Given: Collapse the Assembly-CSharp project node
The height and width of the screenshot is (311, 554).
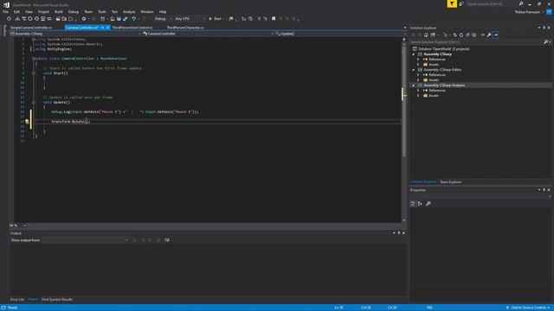Looking at the screenshot, I should (x=414, y=54).
